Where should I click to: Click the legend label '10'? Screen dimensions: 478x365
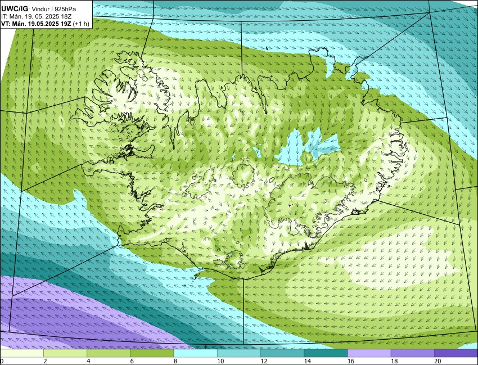click(220, 361)
